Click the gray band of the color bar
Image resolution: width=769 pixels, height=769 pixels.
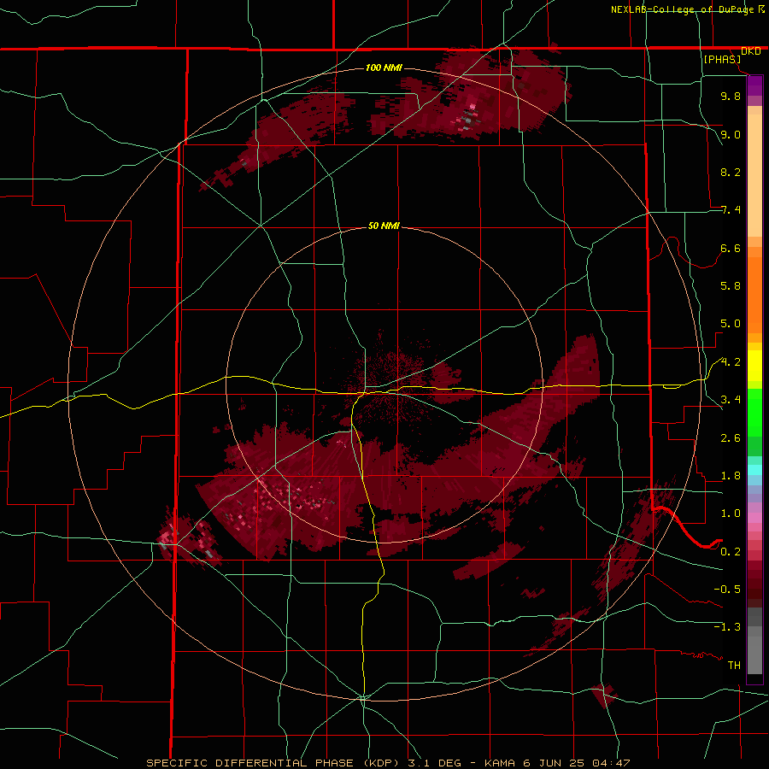tap(754, 643)
